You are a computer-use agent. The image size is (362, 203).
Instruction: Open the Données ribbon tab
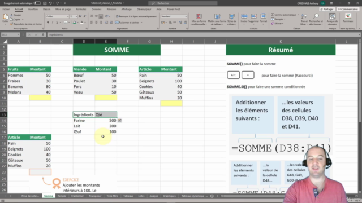coord(96,9)
